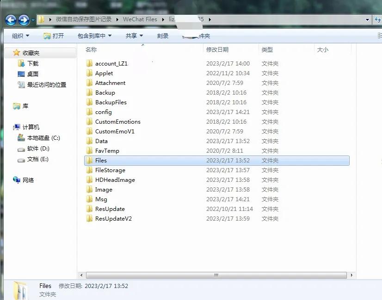The height and width of the screenshot is (300, 382).
Task: Select Backup folder icon
Action: [x=89, y=93]
